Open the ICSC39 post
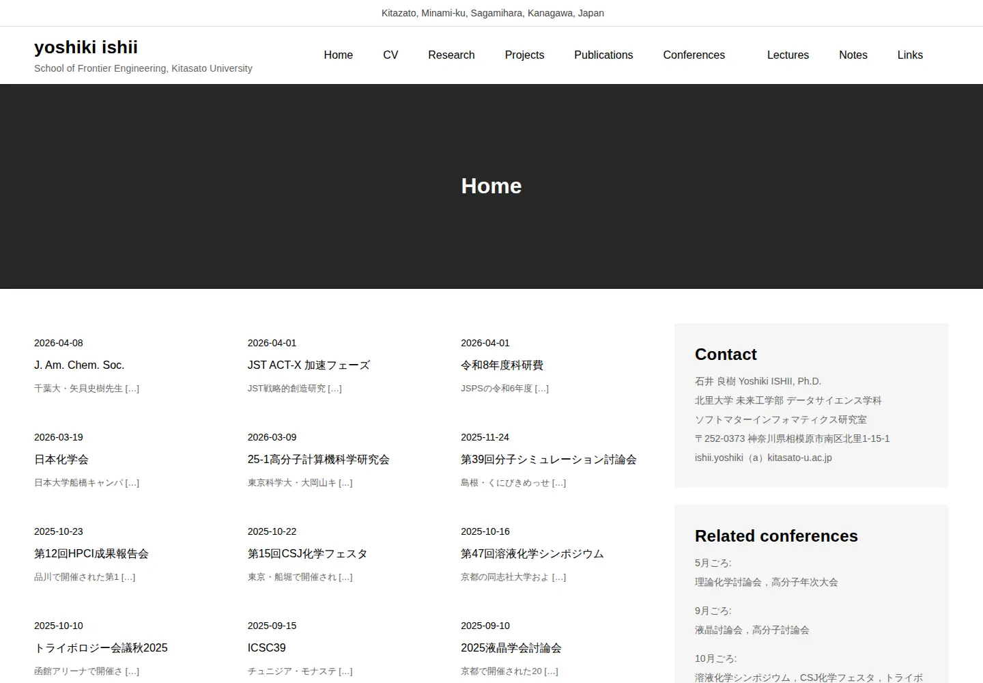983x683 pixels. click(x=267, y=648)
